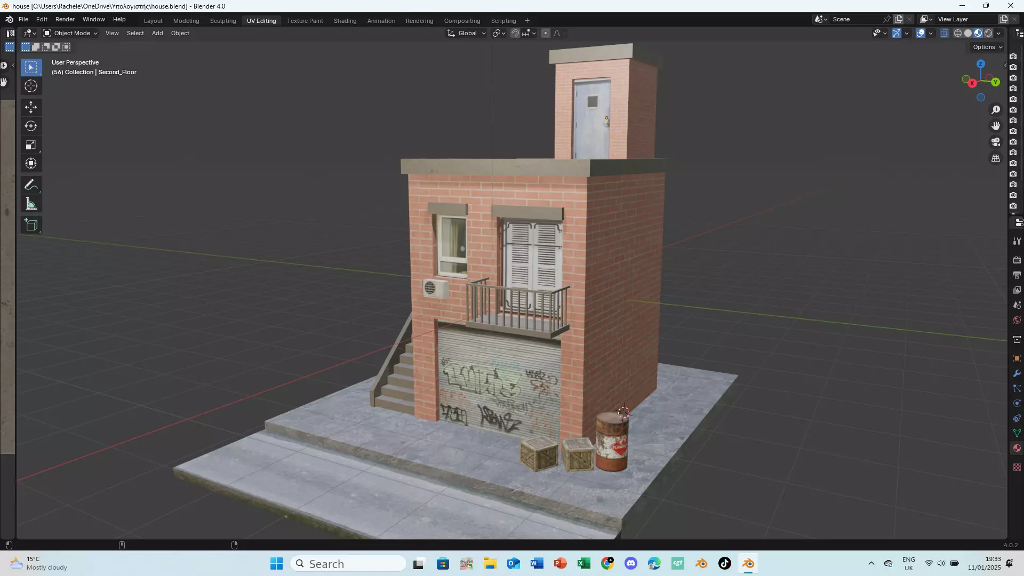This screenshot has height=576, width=1024.
Task: Open the Object properties tab
Action: click(x=1017, y=358)
